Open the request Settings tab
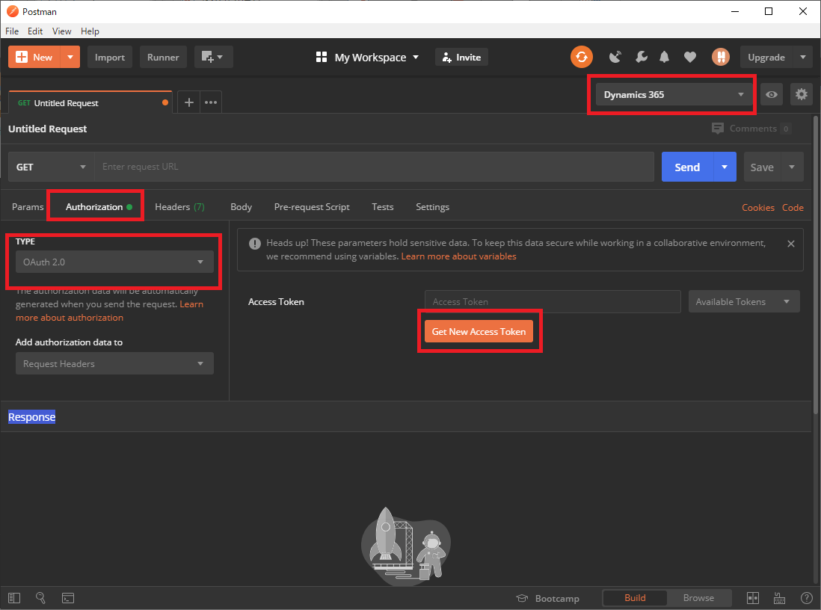Viewport: 821px width, 610px height. coord(432,207)
